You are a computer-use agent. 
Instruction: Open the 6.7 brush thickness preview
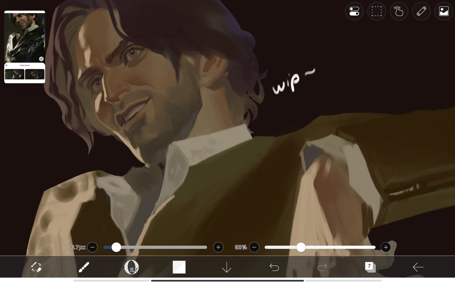pyautogui.click(x=132, y=267)
